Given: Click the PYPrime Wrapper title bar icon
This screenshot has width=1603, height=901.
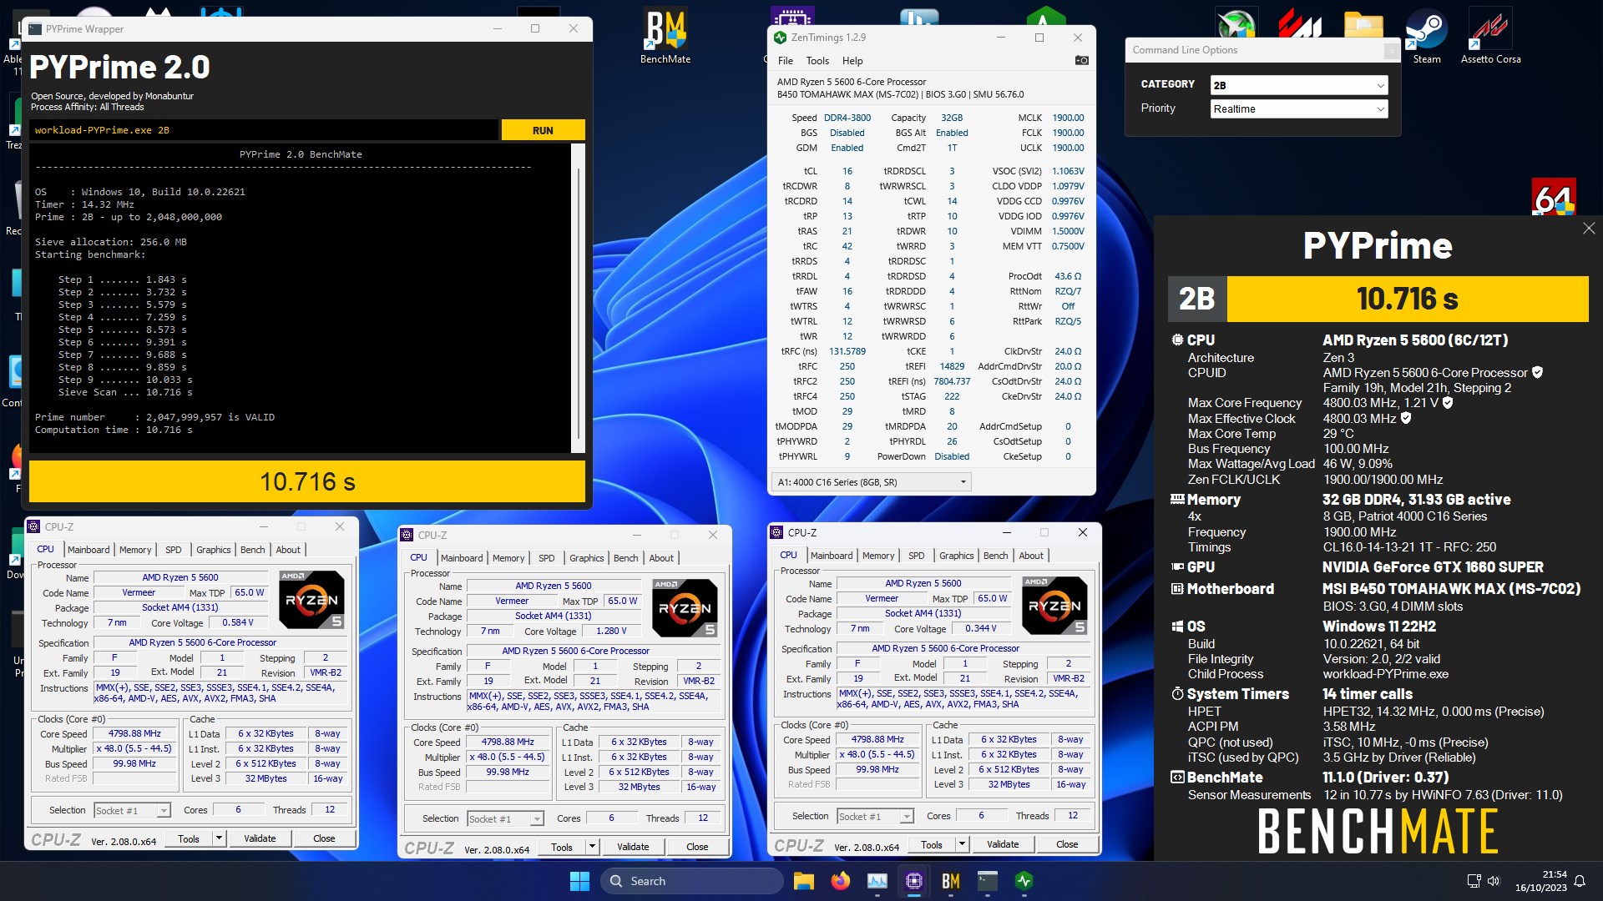Looking at the screenshot, I should click(35, 28).
